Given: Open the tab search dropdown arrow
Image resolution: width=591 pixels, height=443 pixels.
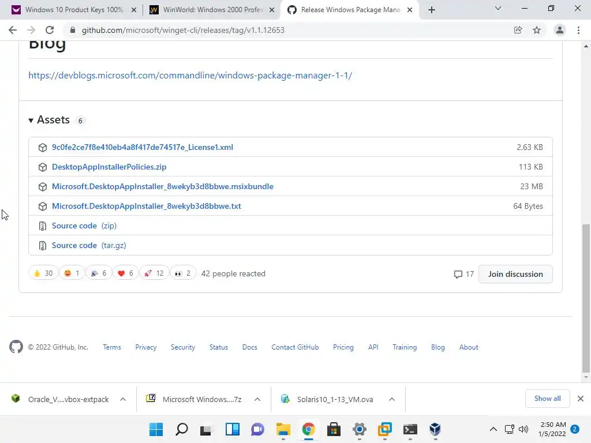Looking at the screenshot, I should [x=498, y=8].
